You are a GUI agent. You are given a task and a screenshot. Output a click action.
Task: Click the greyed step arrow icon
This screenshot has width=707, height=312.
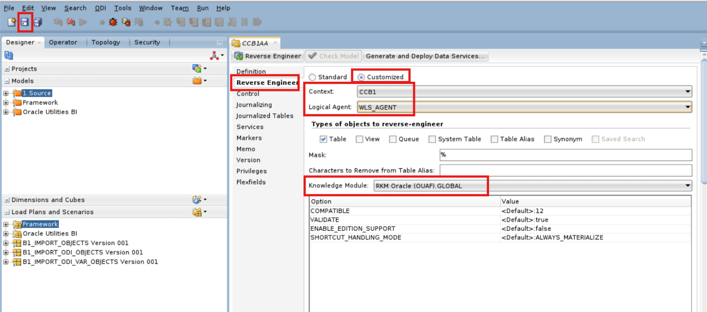tap(157, 22)
